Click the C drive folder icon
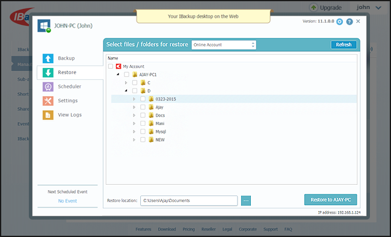The image size is (391, 237). [x=143, y=82]
